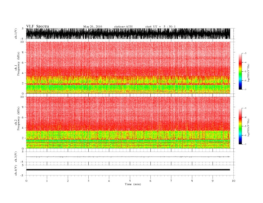Click the color scale bar beside ch.2 spectrogram

(x=240, y=126)
